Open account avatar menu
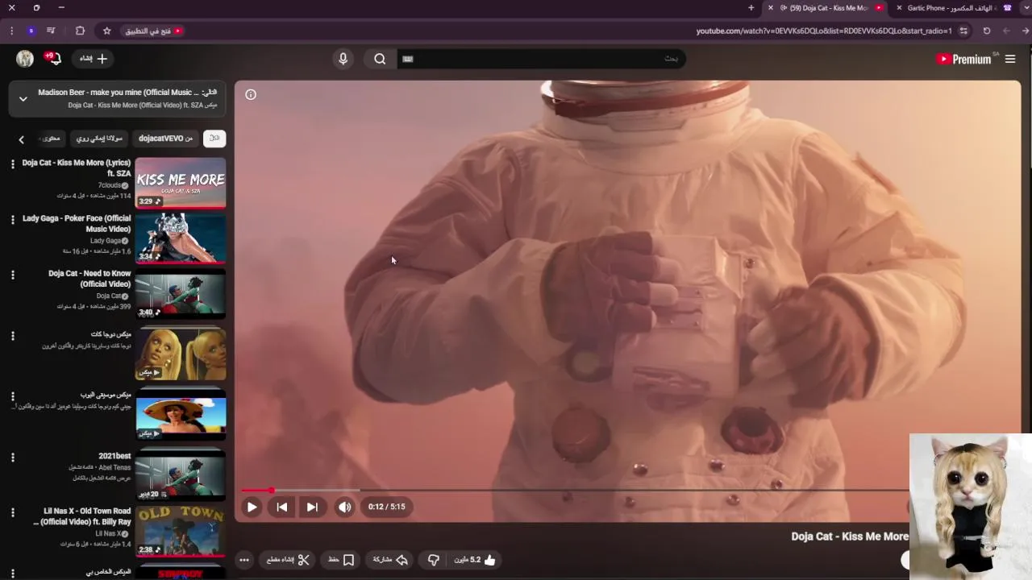The width and height of the screenshot is (1032, 580). coord(25,59)
